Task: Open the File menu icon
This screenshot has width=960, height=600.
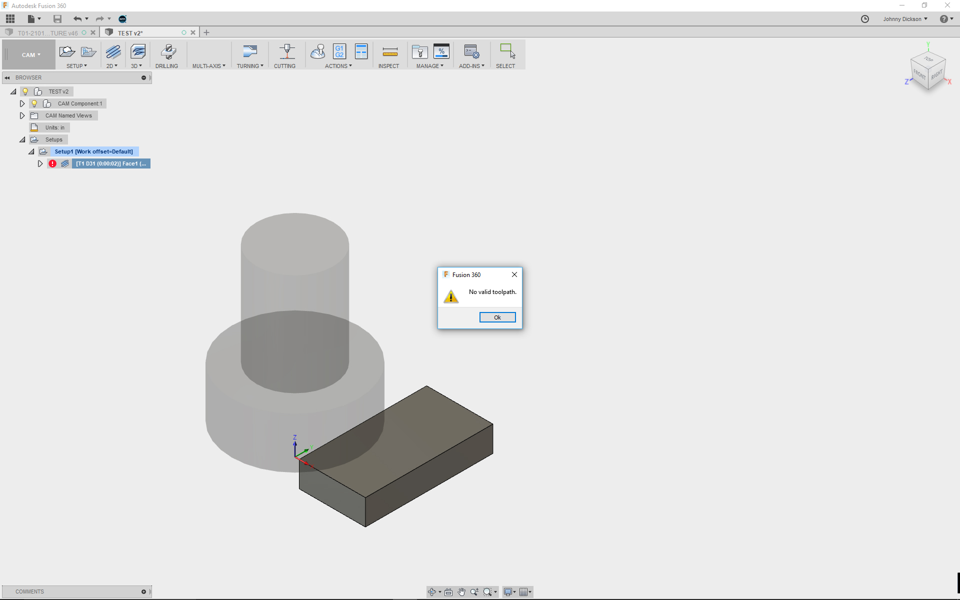Action: coord(31,19)
